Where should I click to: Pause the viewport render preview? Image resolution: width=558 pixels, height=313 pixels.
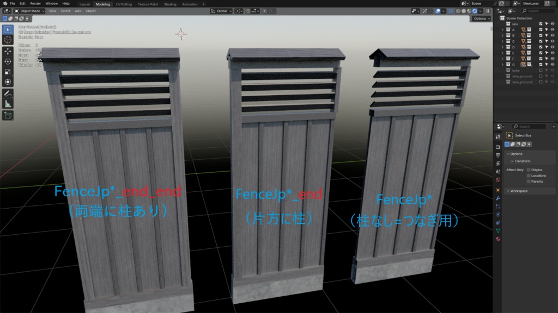[x=488, y=11]
